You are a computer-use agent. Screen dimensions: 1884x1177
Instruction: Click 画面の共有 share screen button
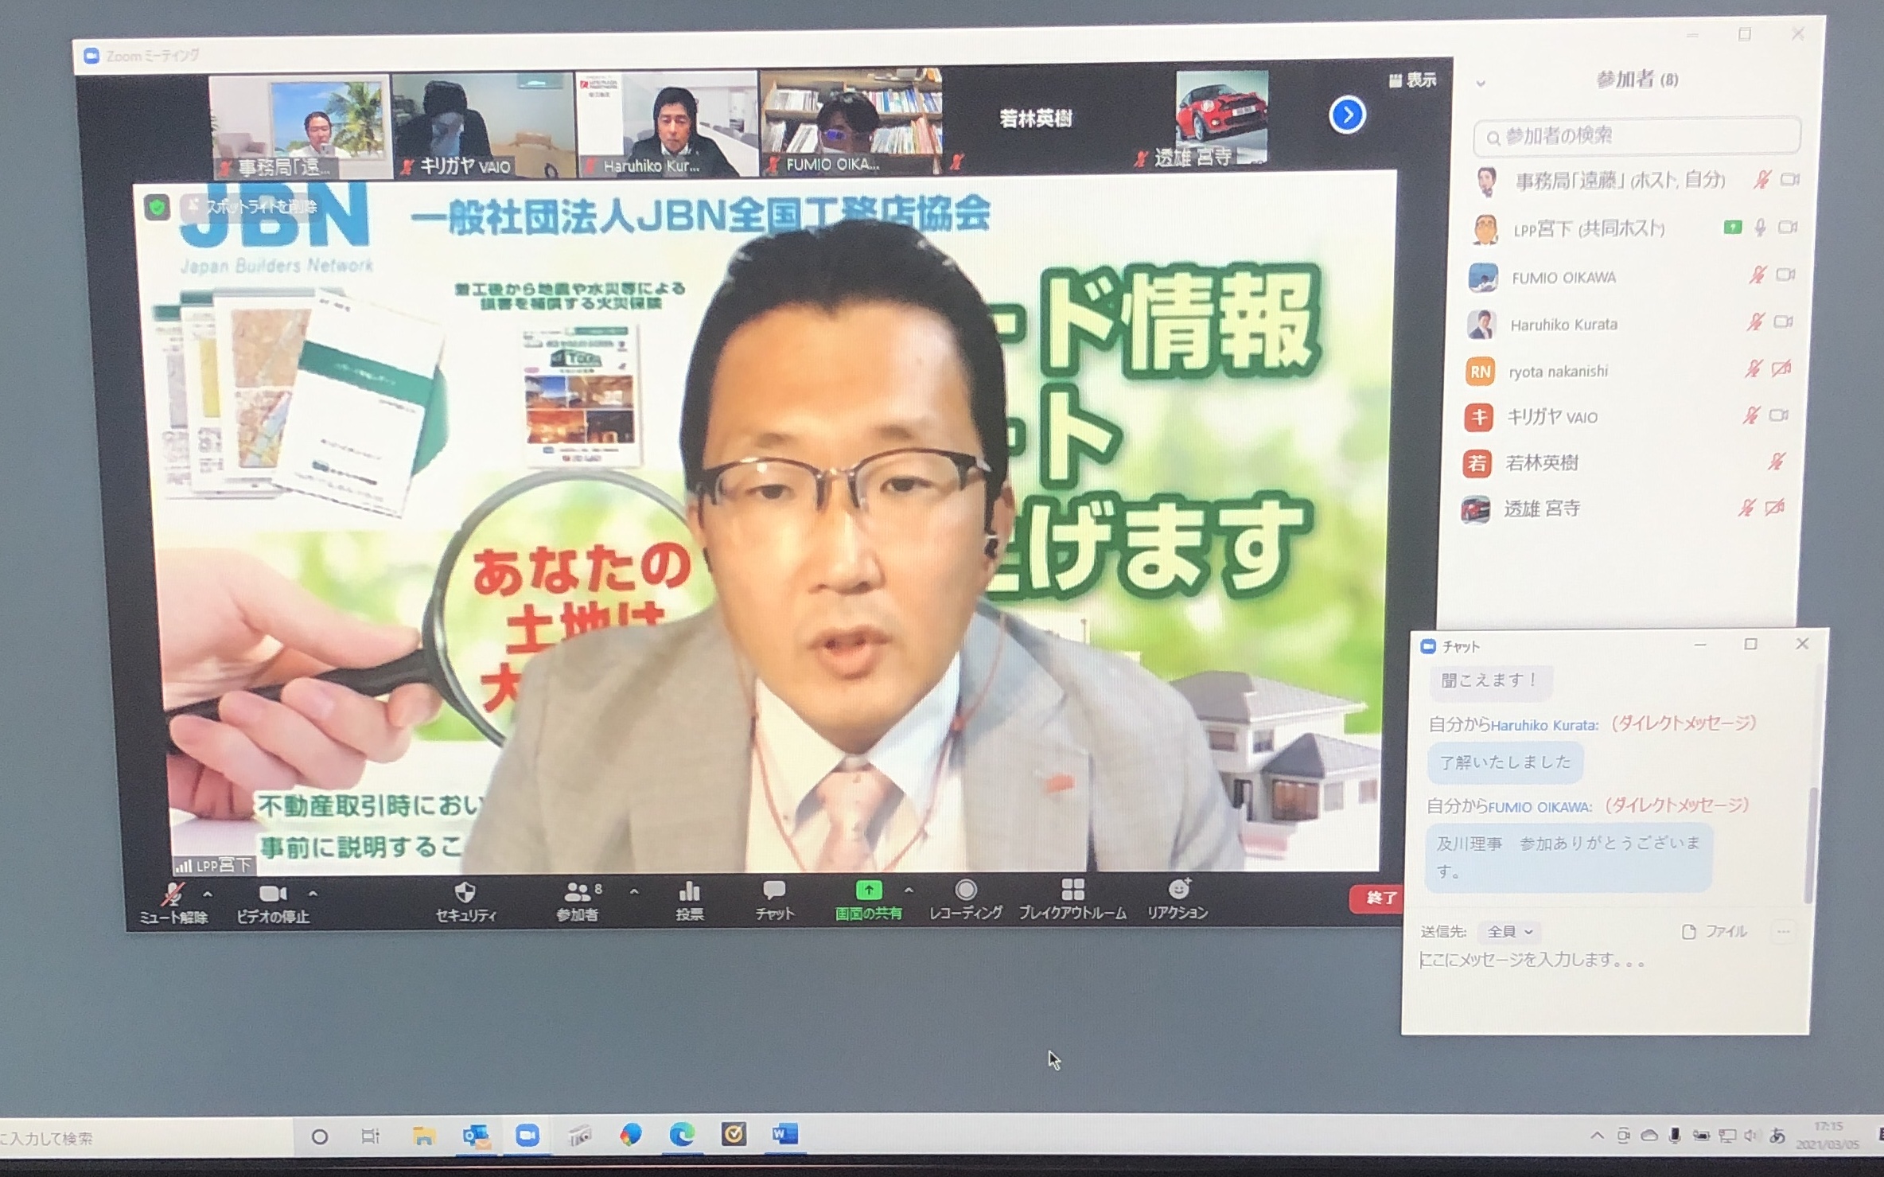pyautogui.click(x=868, y=901)
